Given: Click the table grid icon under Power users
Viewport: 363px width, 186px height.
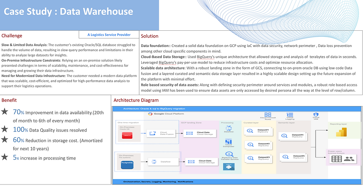Looking at the screenshot, I should (x=336, y=159).
